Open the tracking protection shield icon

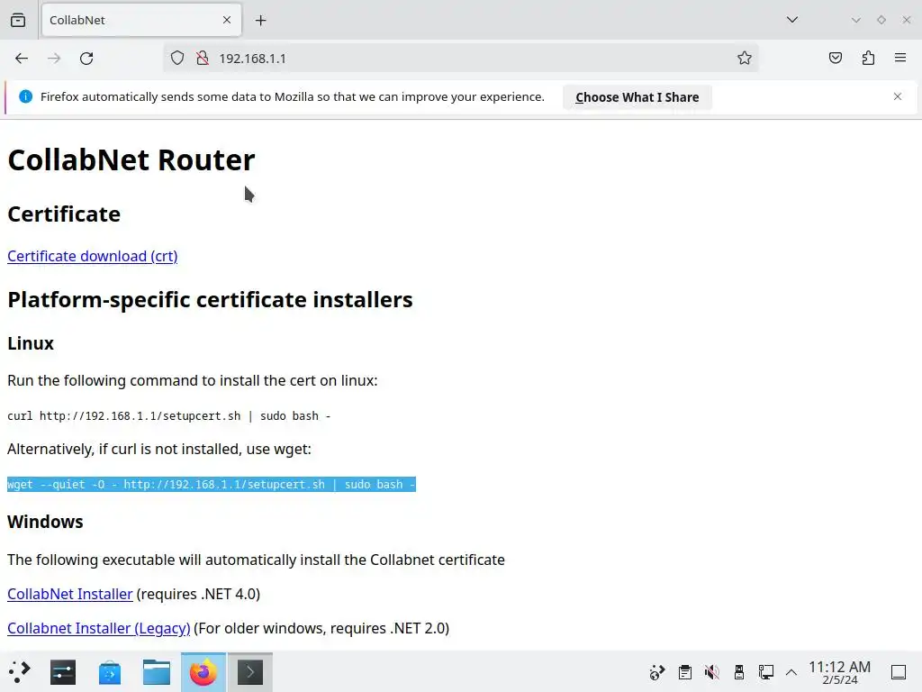click(x=177, y=59)
